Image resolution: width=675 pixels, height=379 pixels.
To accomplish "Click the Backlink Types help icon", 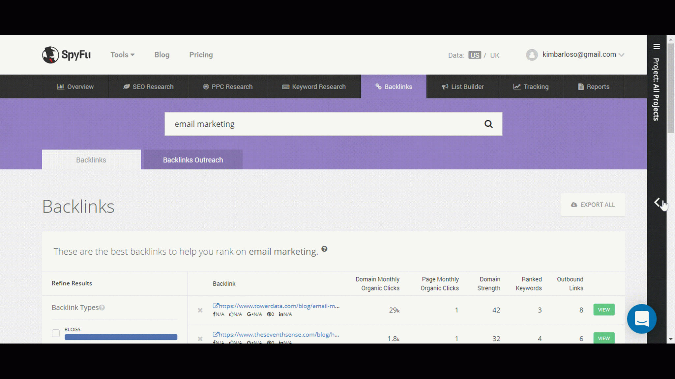I will pos(102,308).
